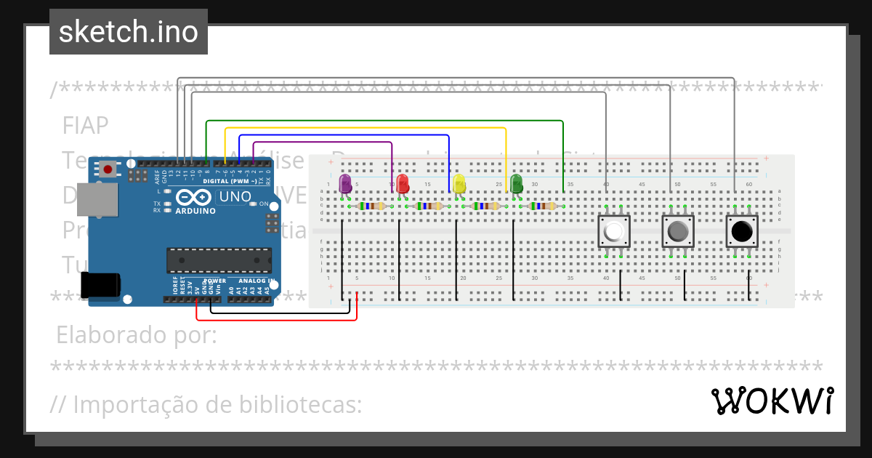Screen dimensions: 872x458
Task: Click the 'FIAP' comment line
Action: 86,126
